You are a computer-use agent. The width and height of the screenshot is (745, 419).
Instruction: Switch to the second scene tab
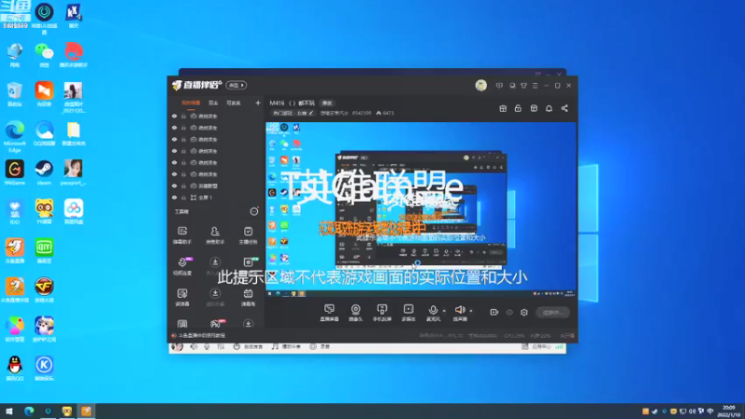213,103
